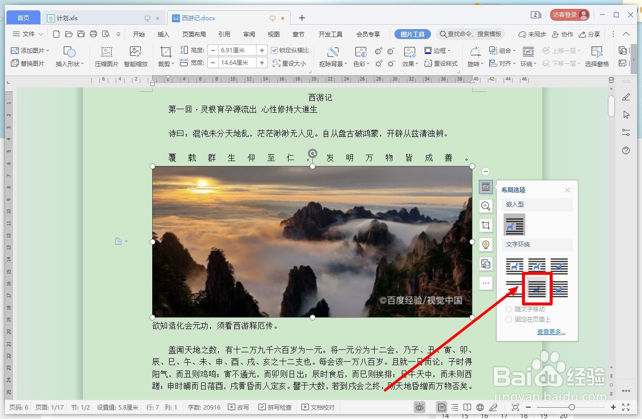Close the 布局选项 layout options panel
Image resolution: width=642 pixels, height=419 pixels.
coord(567,190)
